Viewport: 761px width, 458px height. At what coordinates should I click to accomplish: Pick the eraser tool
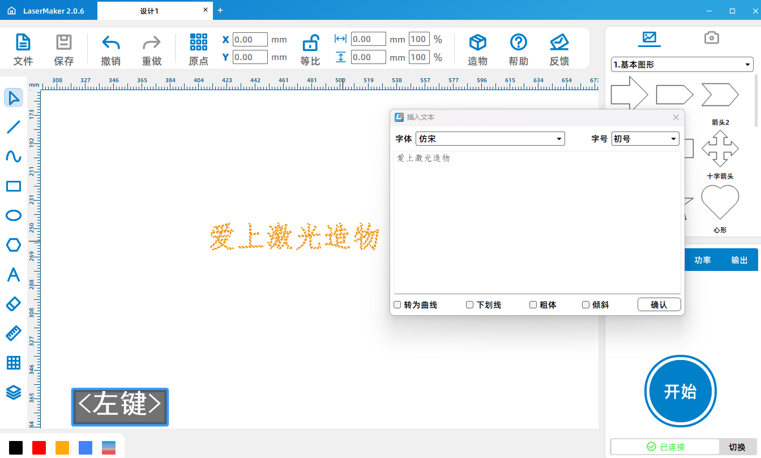pyautogui.click(x=14, y=304)
